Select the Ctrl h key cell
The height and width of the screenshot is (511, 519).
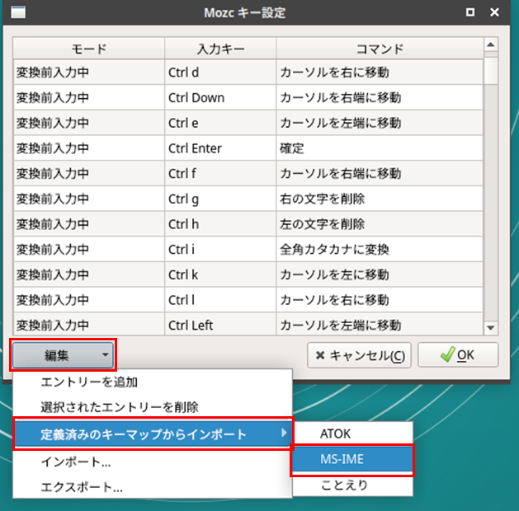pos(220,224)
